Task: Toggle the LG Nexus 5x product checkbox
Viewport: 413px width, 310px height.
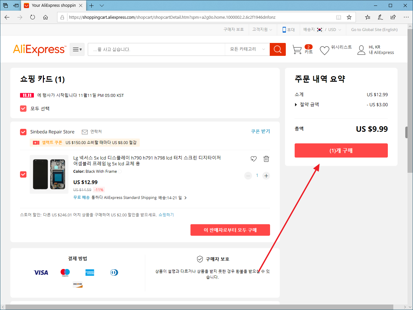Action: pos(23,174)
